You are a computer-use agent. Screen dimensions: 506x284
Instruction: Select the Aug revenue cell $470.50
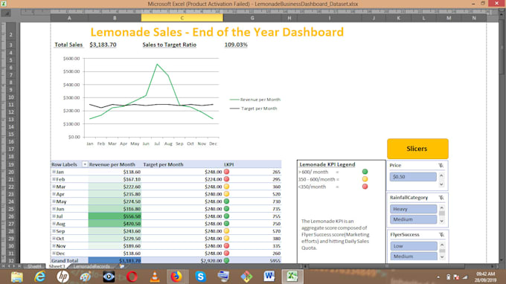(x=115, y=224)
